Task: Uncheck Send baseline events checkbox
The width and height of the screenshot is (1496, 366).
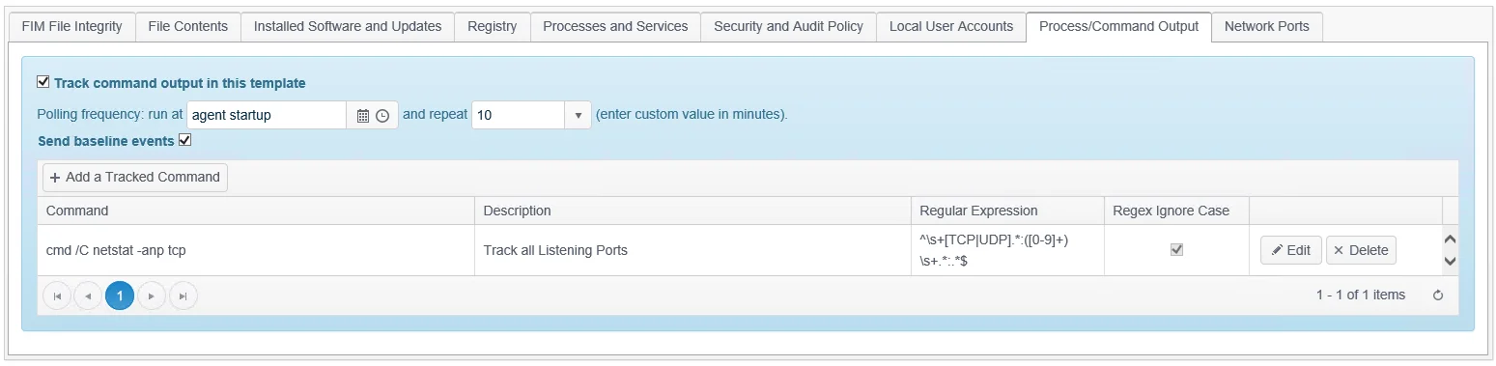Action: 185,140
